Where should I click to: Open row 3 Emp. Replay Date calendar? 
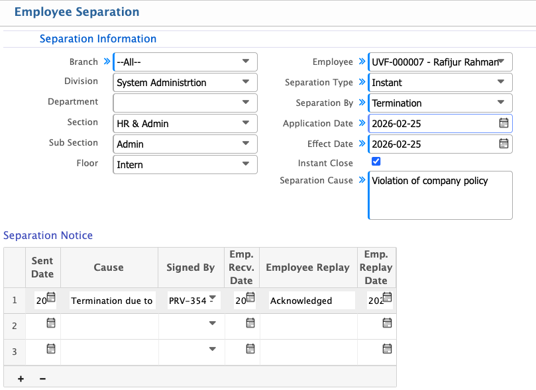[387, 348]
